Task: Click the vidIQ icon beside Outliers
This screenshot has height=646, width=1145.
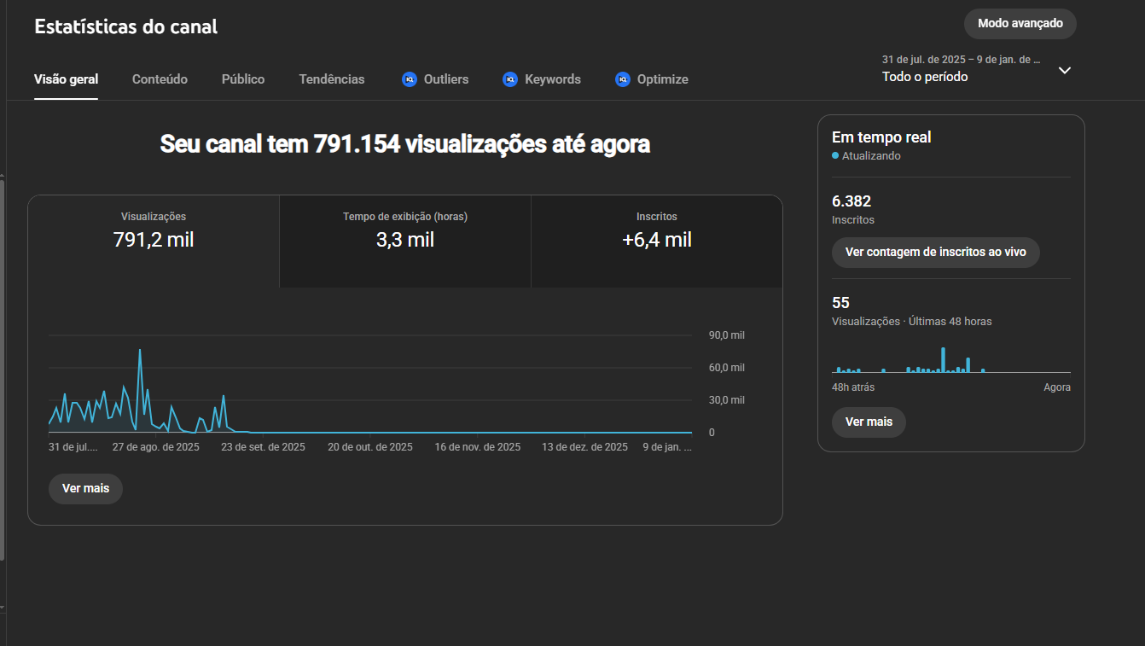Action: pyautogui.click(x=409, y=79)
